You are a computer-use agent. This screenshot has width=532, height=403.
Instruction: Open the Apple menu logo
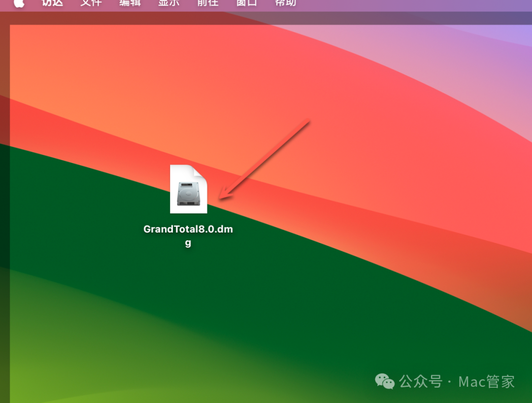coord(19,3)
